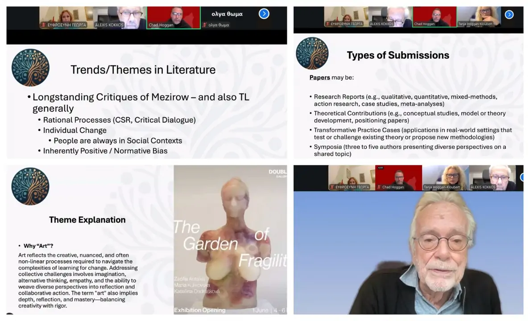The image size is (530, 321).
Task: Select Chad Hoggan video tile above Trends slide
Action: pos(174,18)
